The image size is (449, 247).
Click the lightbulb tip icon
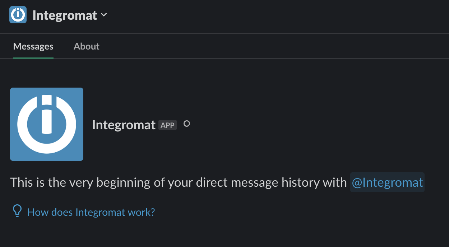click(x=17, y=211)
